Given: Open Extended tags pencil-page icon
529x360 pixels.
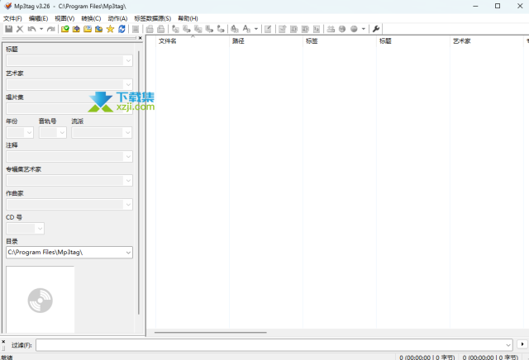Looking at the screenshot, I should click(x=268, y=29).
